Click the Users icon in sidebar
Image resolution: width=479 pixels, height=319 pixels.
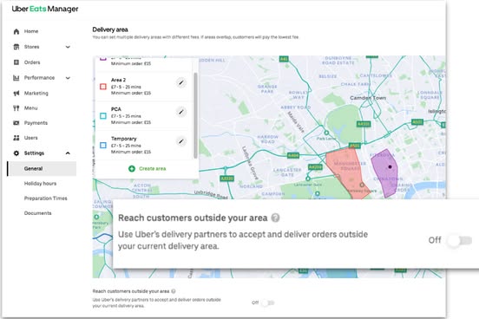click(x=16, y=138)
